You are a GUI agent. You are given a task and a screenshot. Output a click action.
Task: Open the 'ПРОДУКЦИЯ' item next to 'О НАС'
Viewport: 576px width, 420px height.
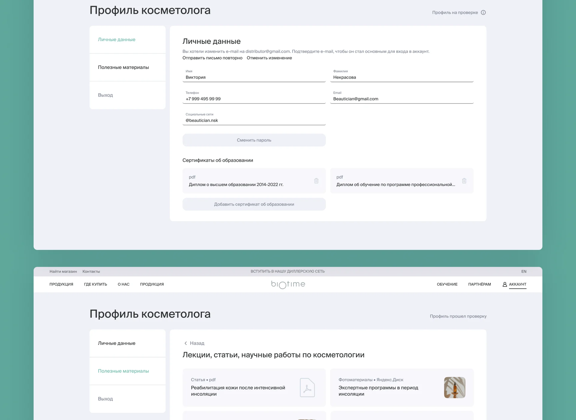152,284
